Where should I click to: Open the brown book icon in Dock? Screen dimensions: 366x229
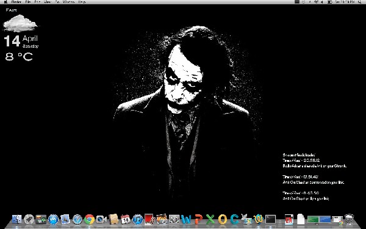[x=113, y=219]
